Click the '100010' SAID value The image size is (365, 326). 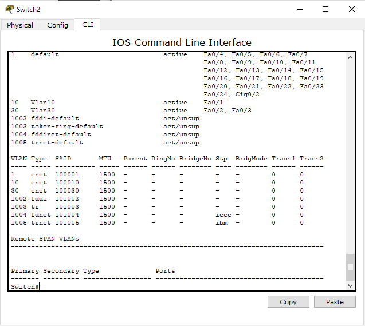pyautogui.click(x=67, y=182)
